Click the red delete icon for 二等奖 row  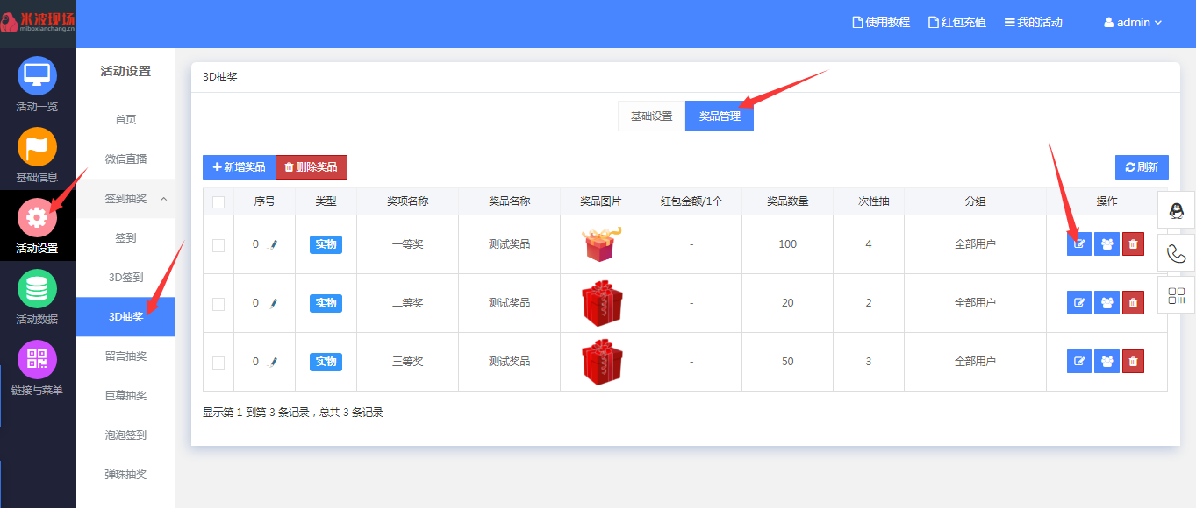tap(1133, 303)
